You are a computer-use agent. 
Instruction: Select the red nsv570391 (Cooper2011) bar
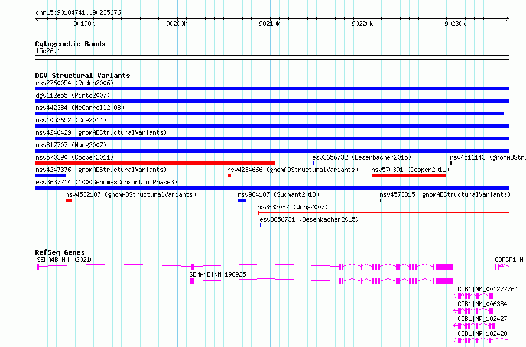pos(409,176)
